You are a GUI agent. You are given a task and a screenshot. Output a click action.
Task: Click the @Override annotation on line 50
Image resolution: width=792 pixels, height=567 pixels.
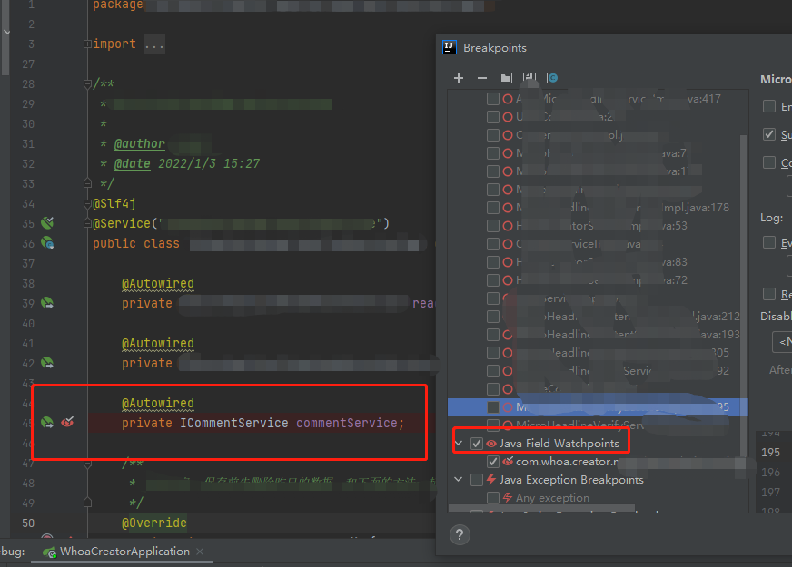[x=154, y=523]
